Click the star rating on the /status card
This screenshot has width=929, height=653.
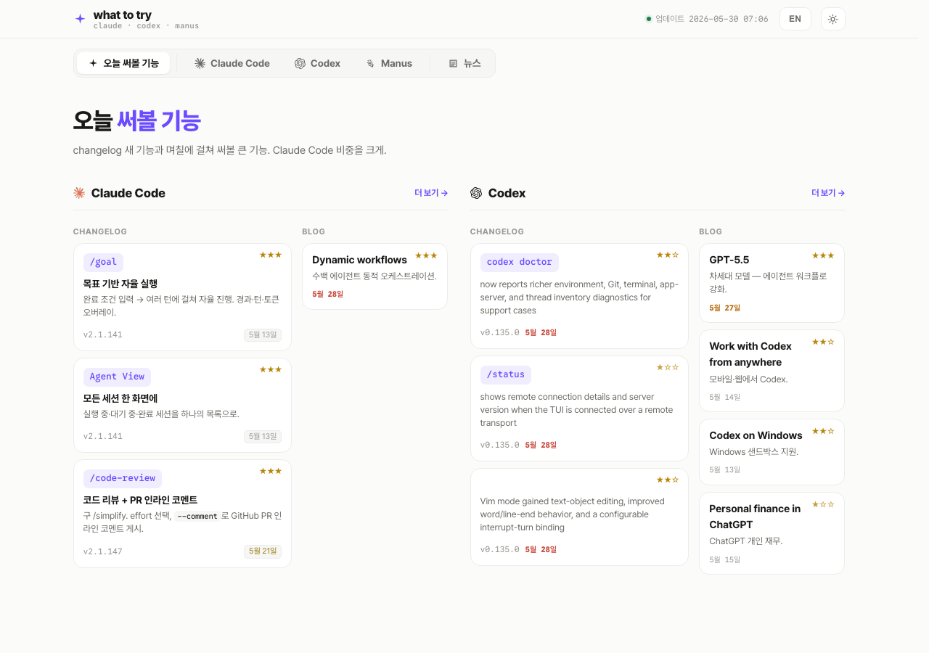click(668, 367)
